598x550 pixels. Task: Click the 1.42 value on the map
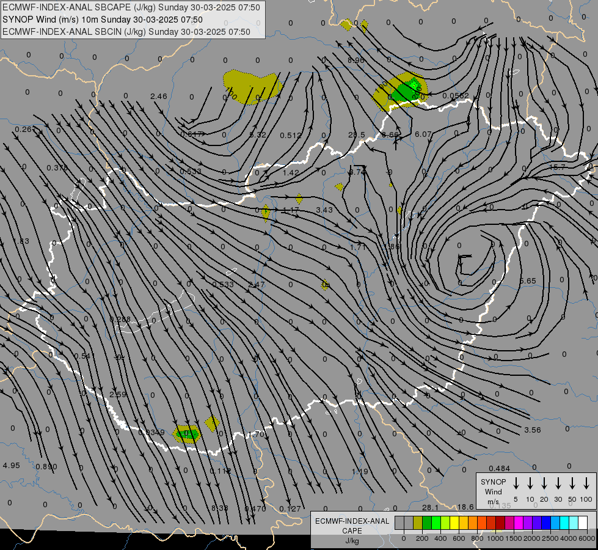291,172
